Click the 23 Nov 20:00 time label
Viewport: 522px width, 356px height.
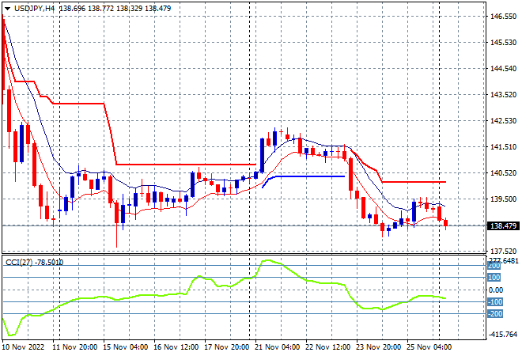coord(379,347)
